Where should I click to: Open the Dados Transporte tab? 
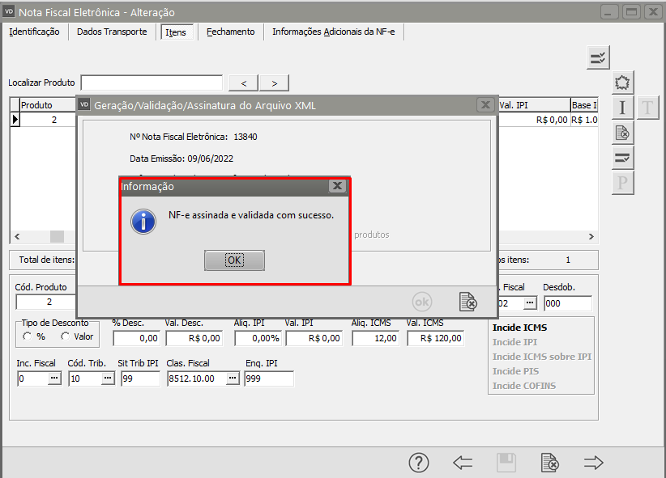click(x=112, y=32)
